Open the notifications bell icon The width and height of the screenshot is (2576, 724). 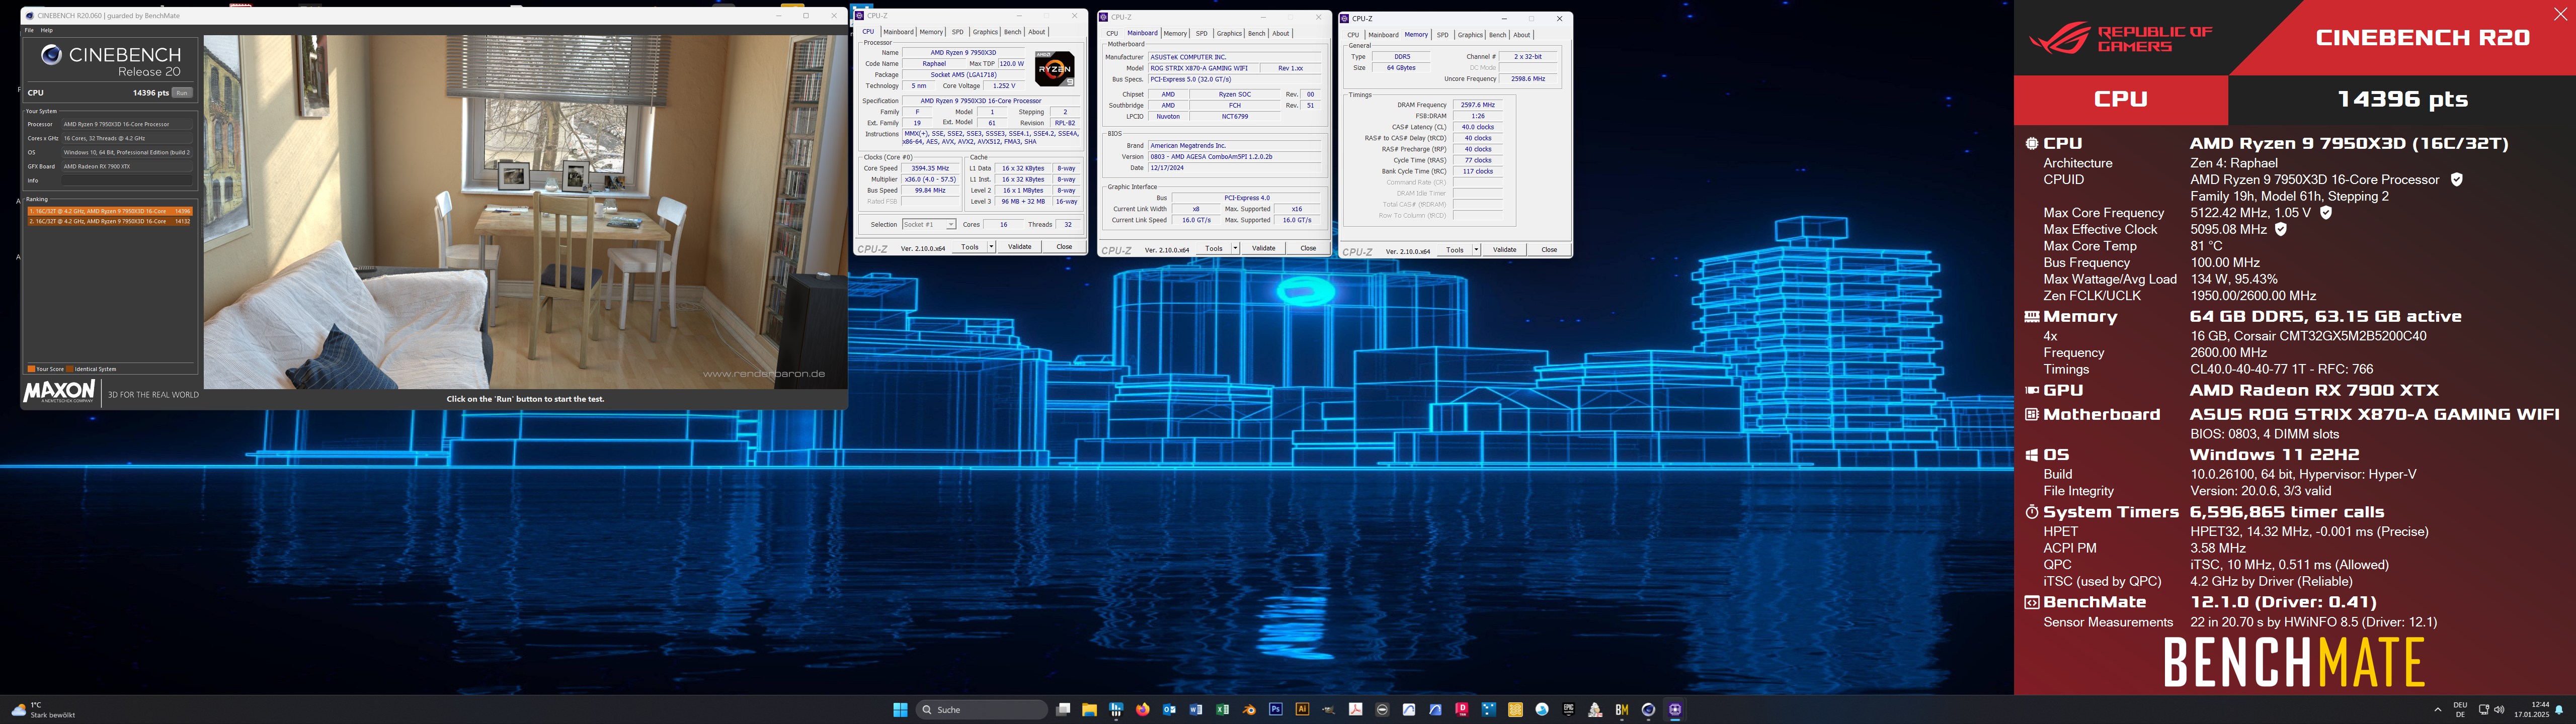[x=2559, y=709]
